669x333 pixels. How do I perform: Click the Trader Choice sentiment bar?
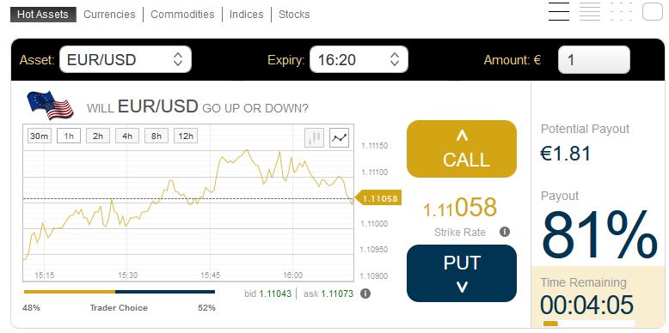pos(120,292)
